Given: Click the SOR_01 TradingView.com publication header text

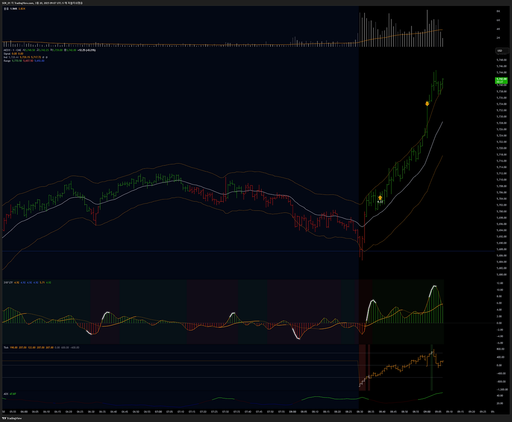Looking at the screenshot, I should point(42,3).
